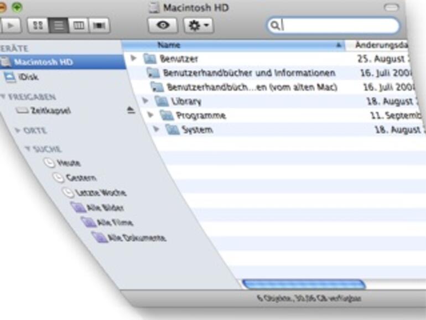Eject Zeitkapsel with the eject icon

click(131, 110)
